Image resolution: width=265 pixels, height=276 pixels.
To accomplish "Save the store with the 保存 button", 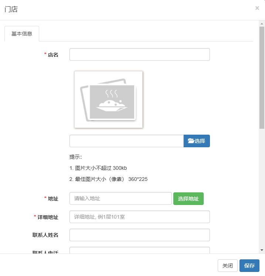I will point(249,266).
